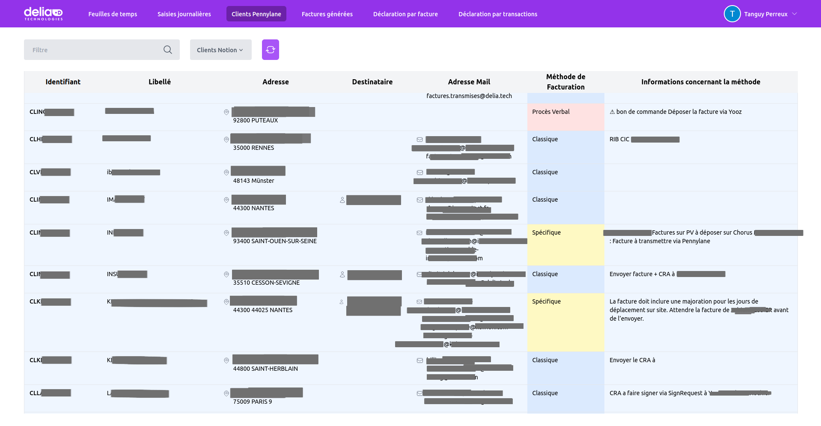Image resolution: width=821 pixels, height=426 pixels.
Task: Click inside the Filtre search field
Action: click(86, 50)
